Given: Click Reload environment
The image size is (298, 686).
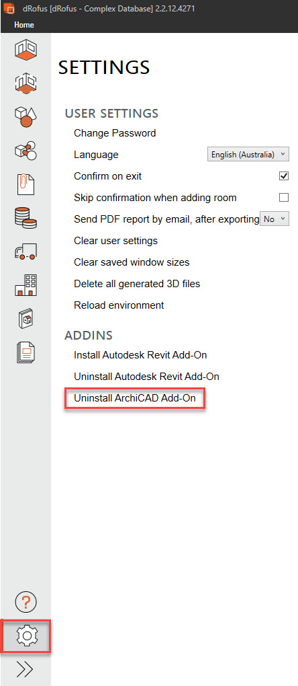Looking at the screenshot, I should [119, 305].
